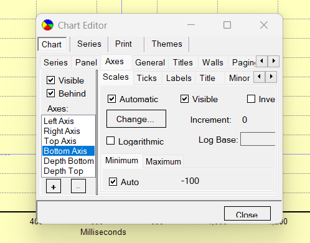The height and width of the screenshot is (243, 310).
Task: Open the Labels tab
Action: (179, 78)
